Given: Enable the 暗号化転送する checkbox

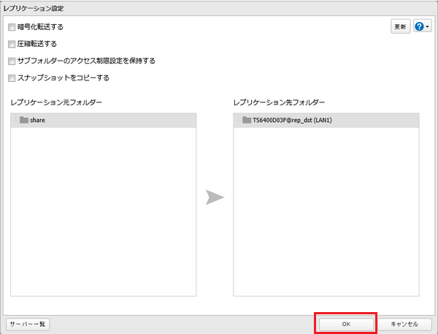Looking at the screenshot, I should (x=12, y=27).
